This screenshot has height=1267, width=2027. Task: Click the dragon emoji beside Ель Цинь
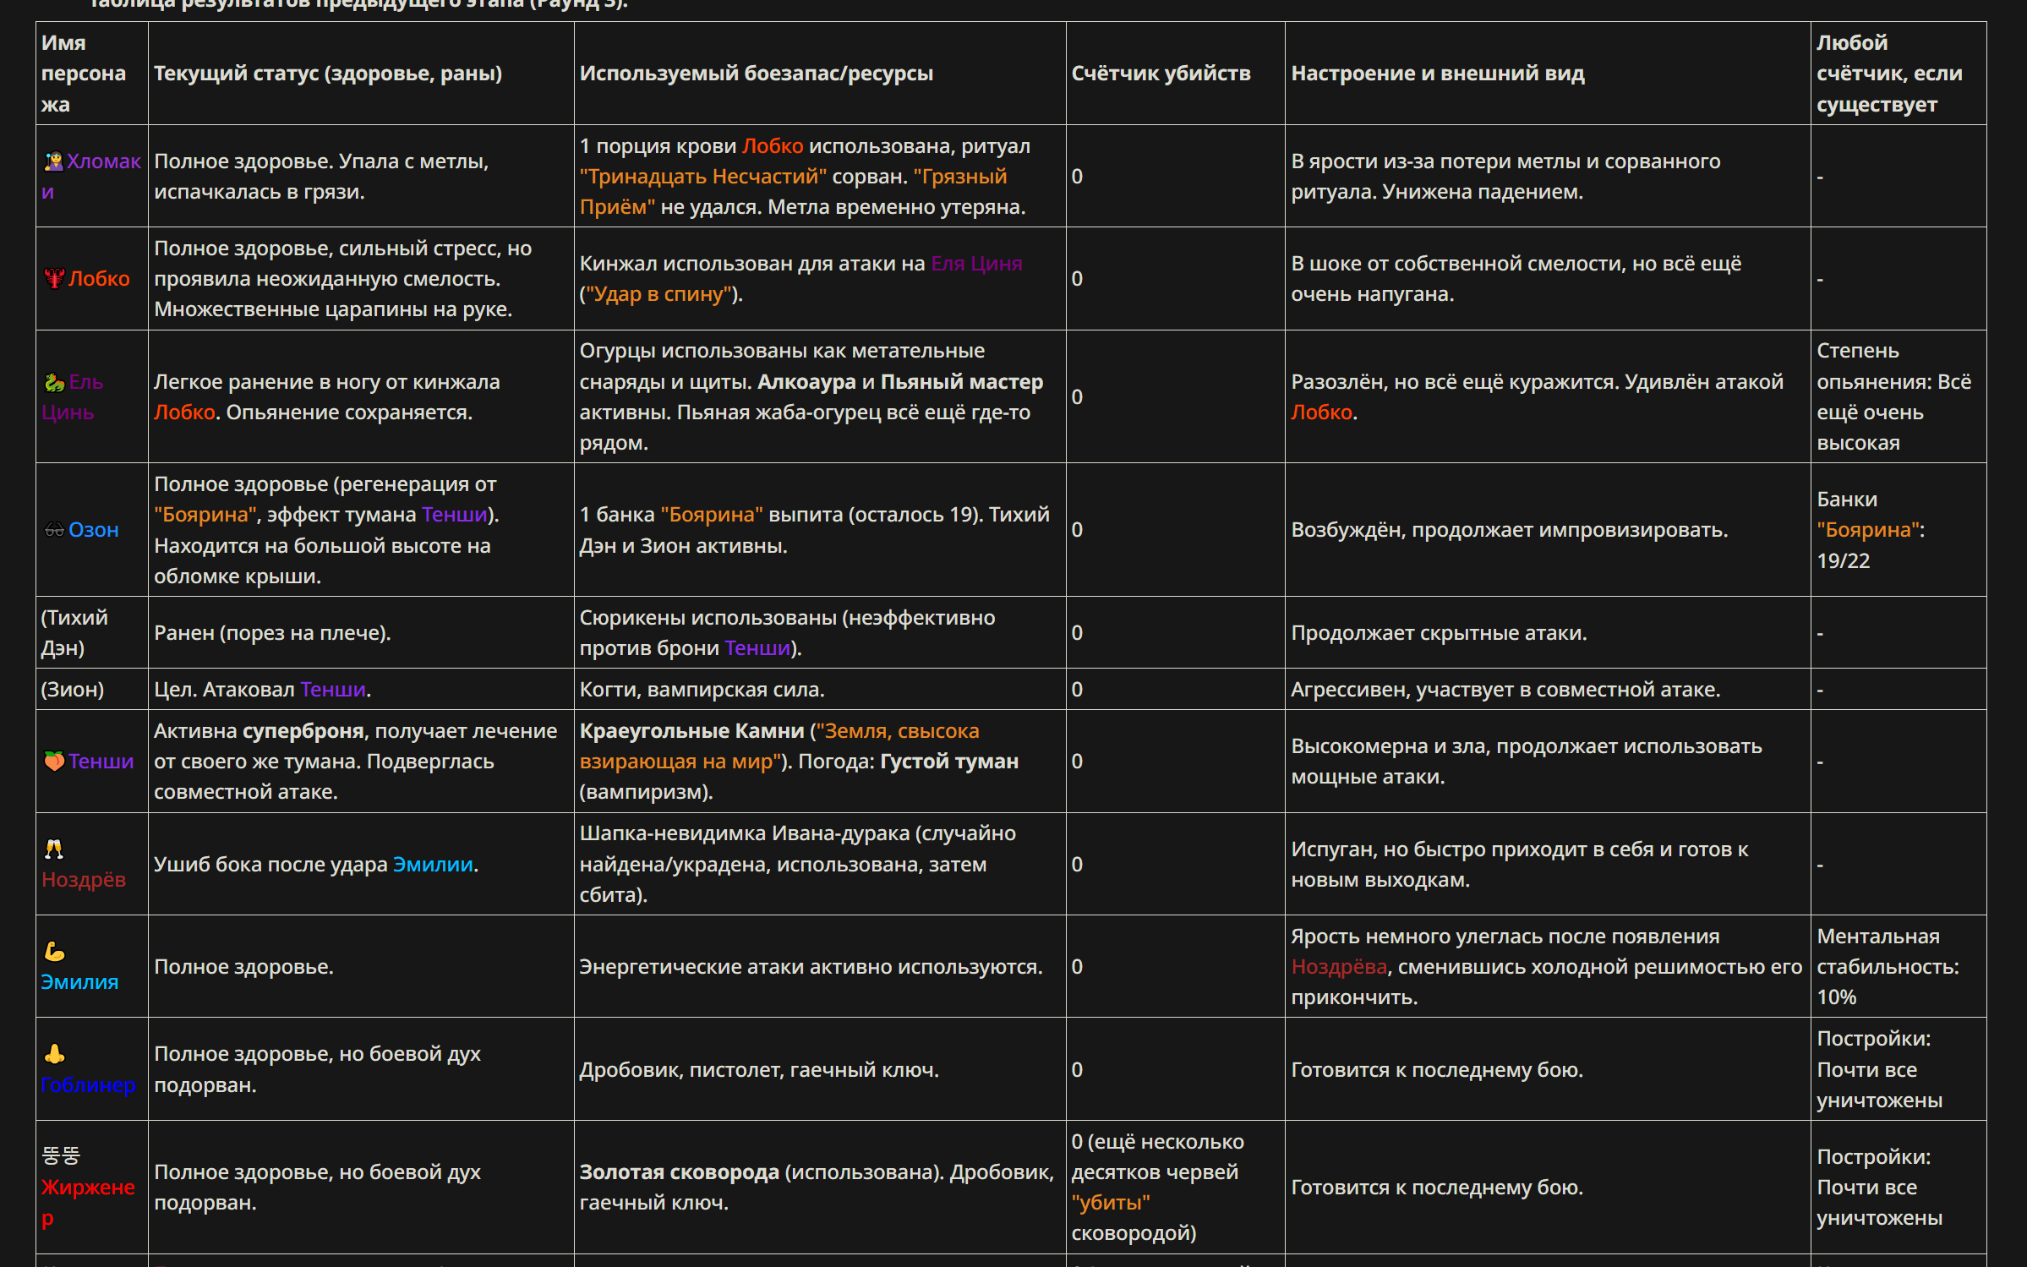click(54, 382)
